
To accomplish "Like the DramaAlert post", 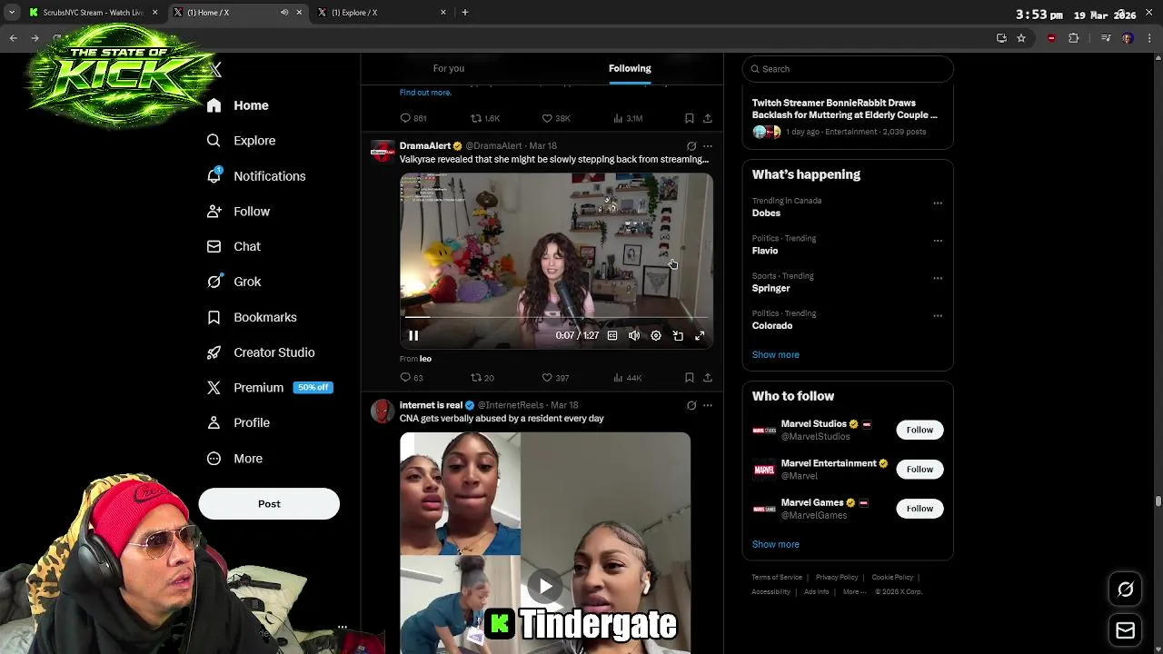I will click(555, 378).
